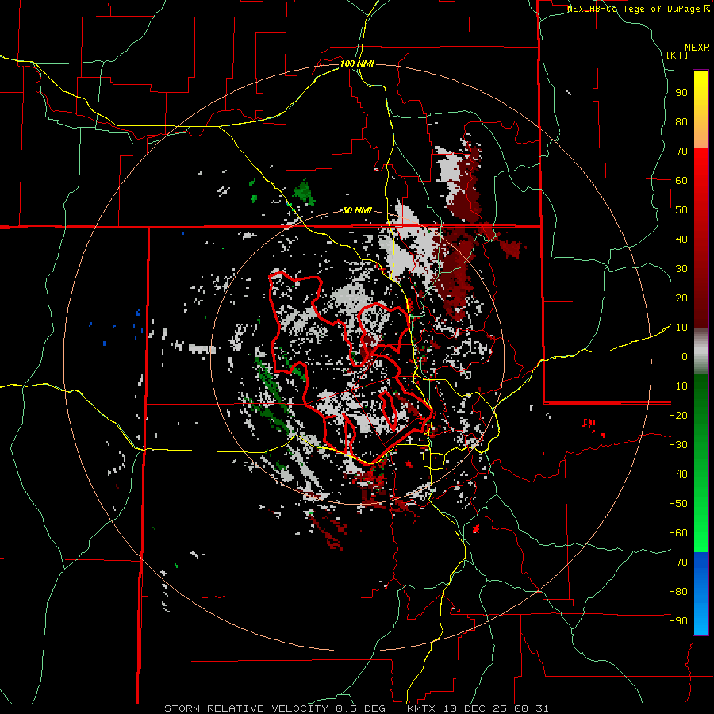Select the positive 90 scale value
This screenshot has height=714, width=714.
pyautogui.click(x=681, y=93)
